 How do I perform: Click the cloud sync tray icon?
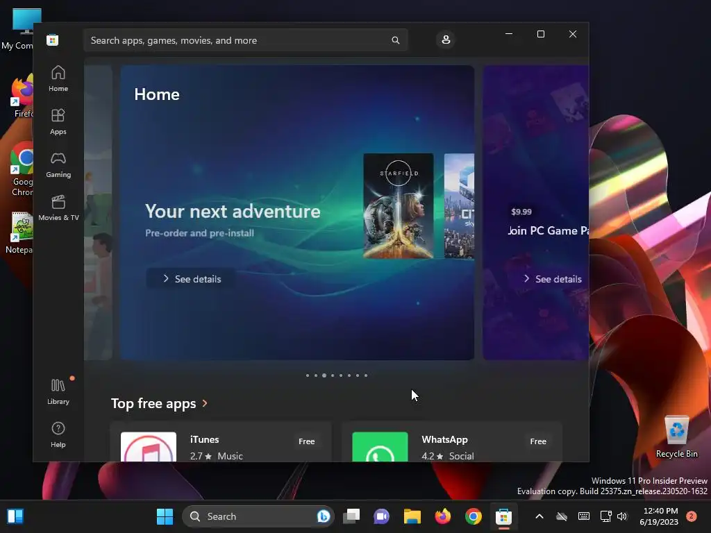click(x=562, y=516)
